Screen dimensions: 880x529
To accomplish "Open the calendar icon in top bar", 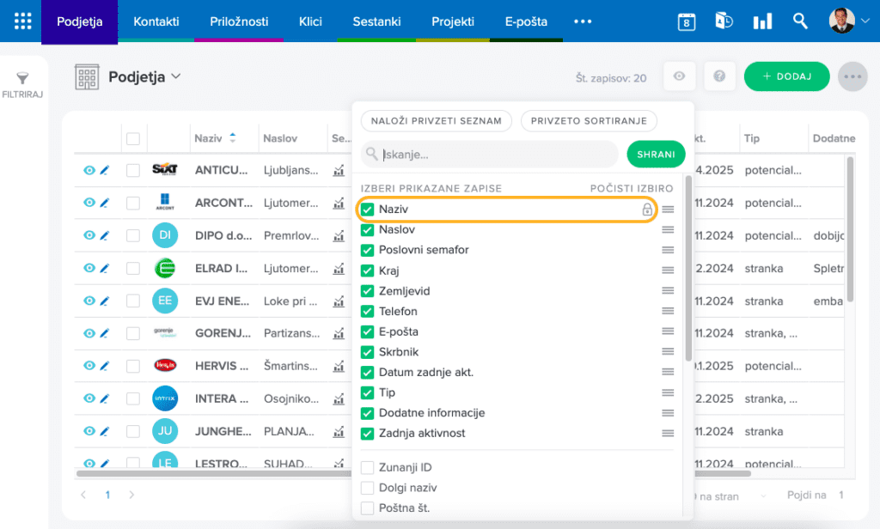I will pos(686,22).
